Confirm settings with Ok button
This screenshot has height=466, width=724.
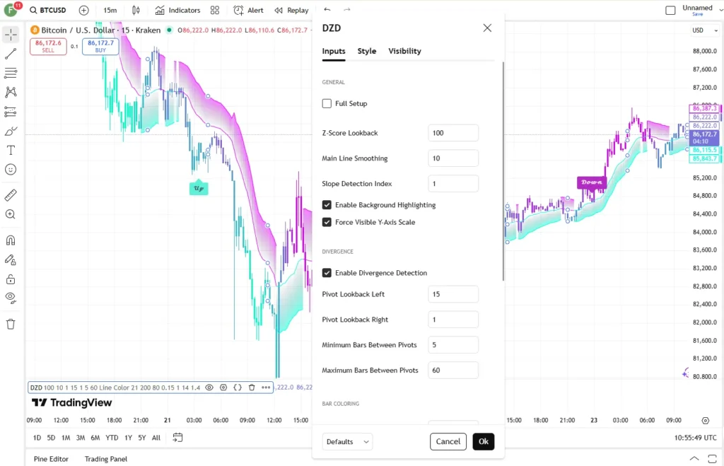pos(484,441)
